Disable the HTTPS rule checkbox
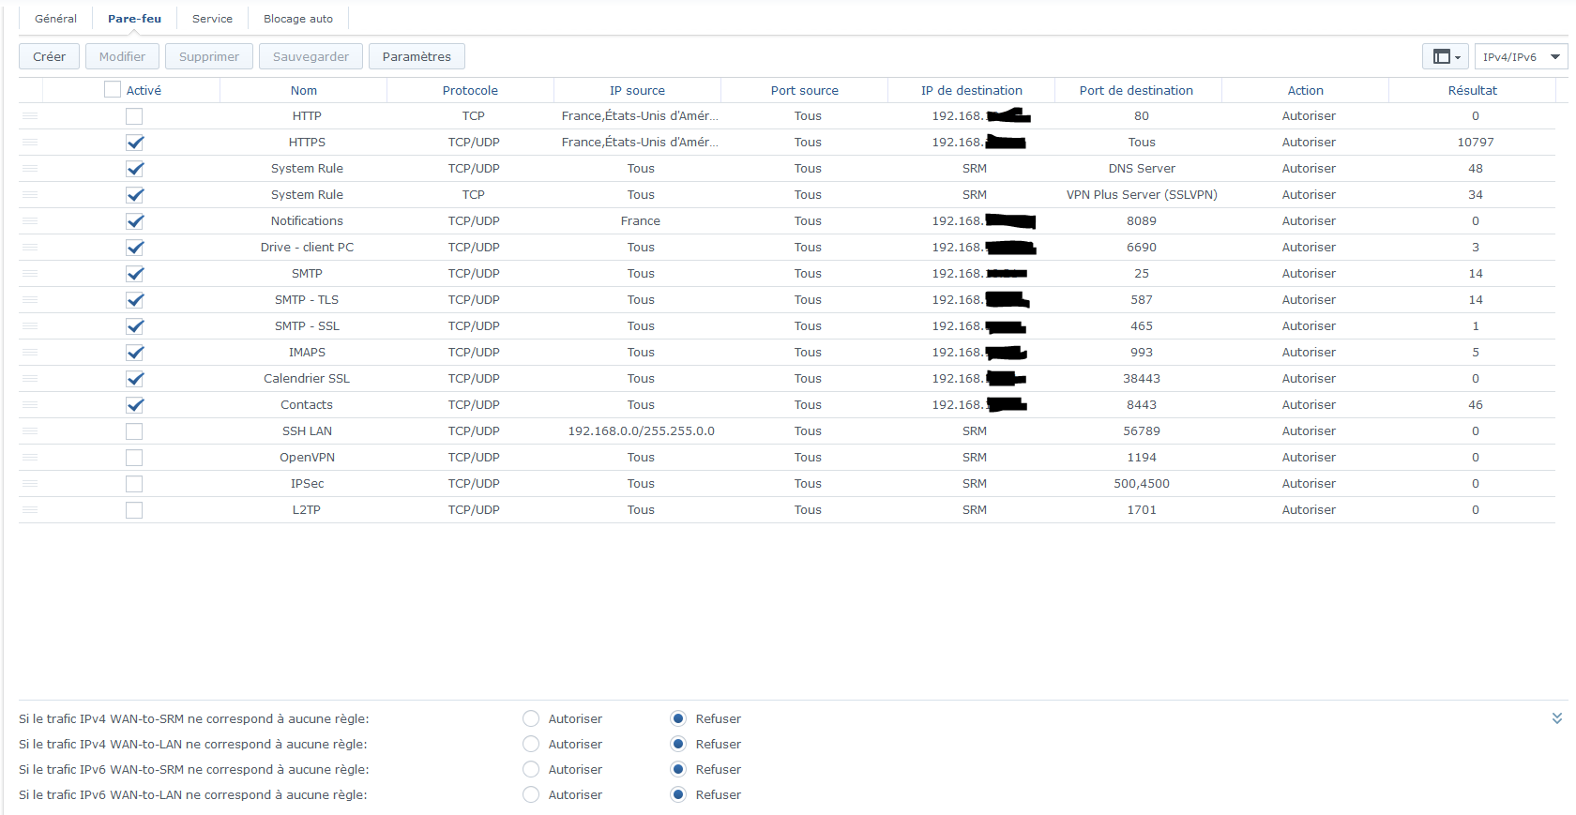 point(134,143)
